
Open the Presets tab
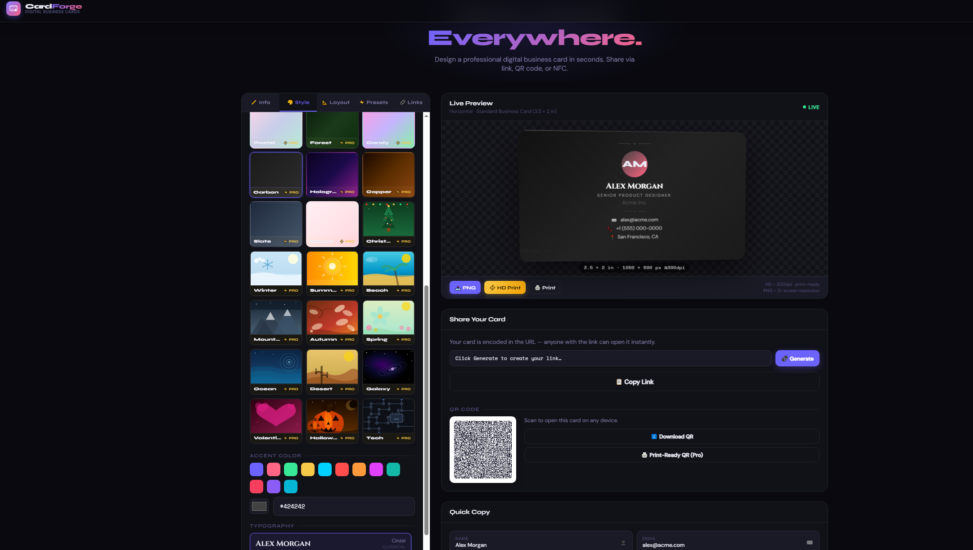(374, 102)
